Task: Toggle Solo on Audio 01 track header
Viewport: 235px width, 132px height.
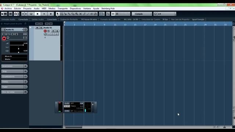Action: click(41, 28)
